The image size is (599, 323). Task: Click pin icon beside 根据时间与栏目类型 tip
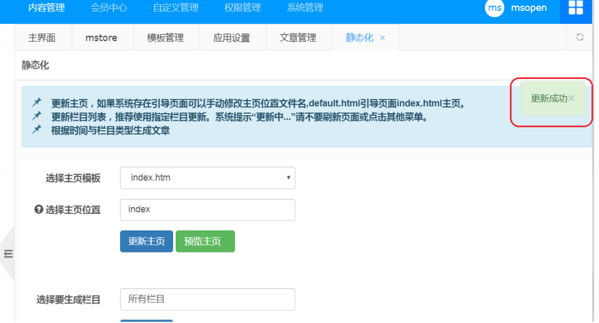36,130
